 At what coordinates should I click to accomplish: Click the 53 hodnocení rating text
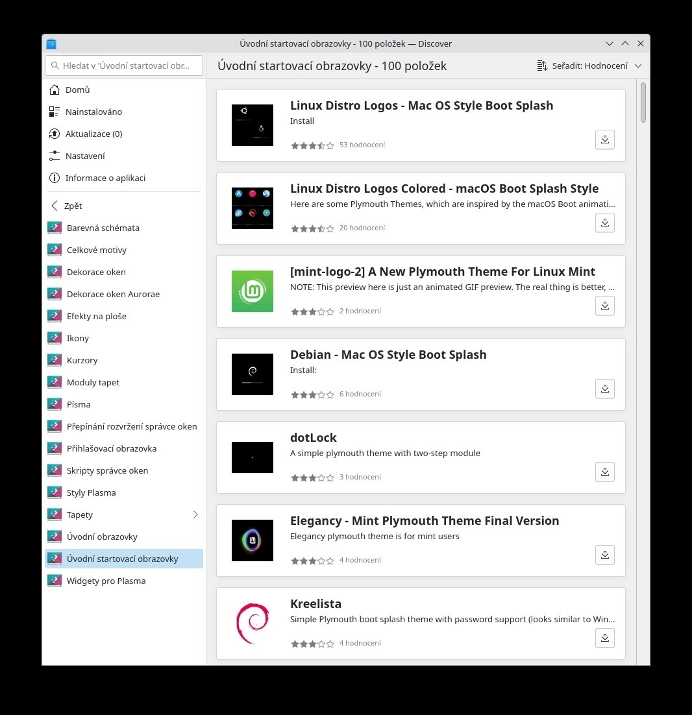(x=362, y=145)
